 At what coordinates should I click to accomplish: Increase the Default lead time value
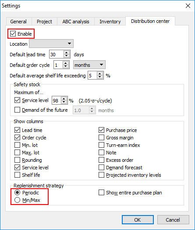click(67, 53)
